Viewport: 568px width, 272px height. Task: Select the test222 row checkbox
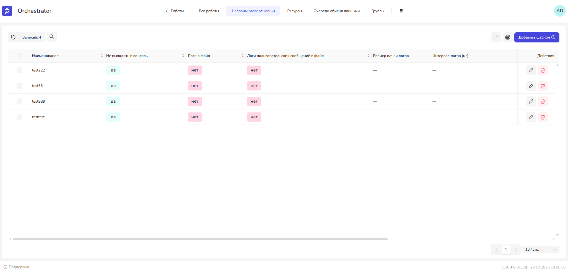click(20, 70)
